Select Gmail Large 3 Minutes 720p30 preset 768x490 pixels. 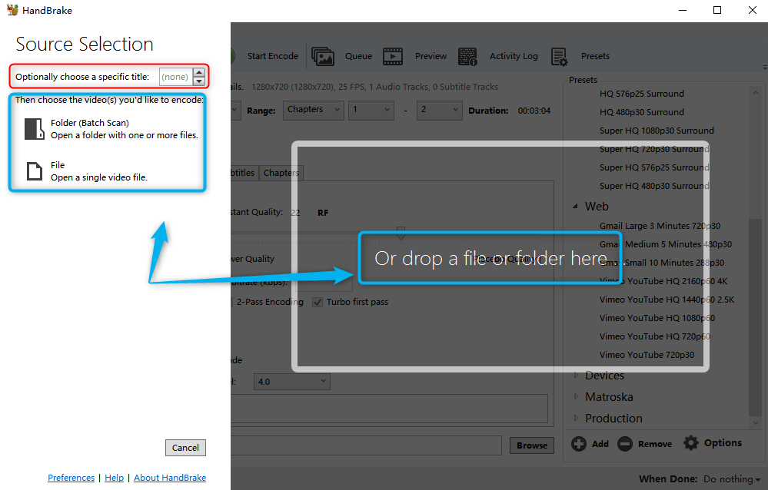660,226
